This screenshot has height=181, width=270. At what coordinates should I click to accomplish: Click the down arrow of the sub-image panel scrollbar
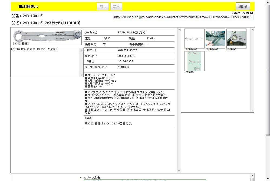coord(252,110)
